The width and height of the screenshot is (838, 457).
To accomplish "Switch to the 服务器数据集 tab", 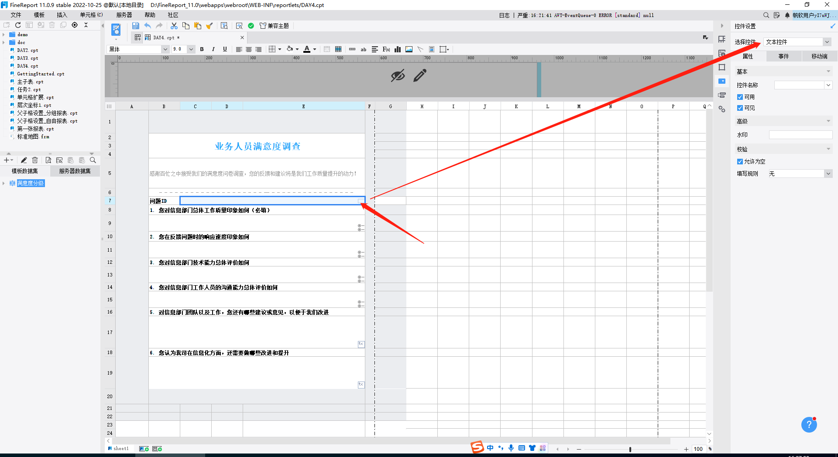I will tap(75, 171).
